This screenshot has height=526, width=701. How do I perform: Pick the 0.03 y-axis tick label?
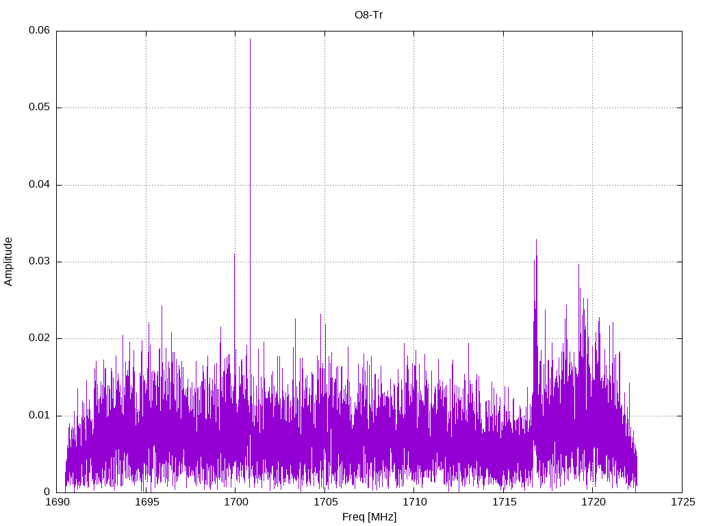pos(38,262)
